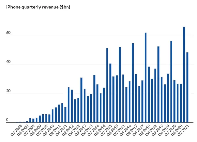Click the x-axis label 'Q2 2011'
Viewport: 197px width, 142px height.
[55, 130]
